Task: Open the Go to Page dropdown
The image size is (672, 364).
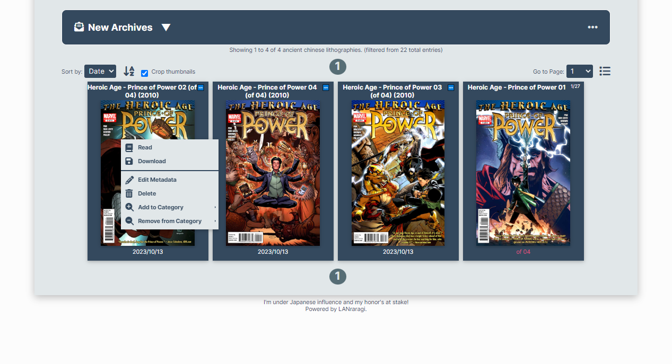Action: [580, 71]
